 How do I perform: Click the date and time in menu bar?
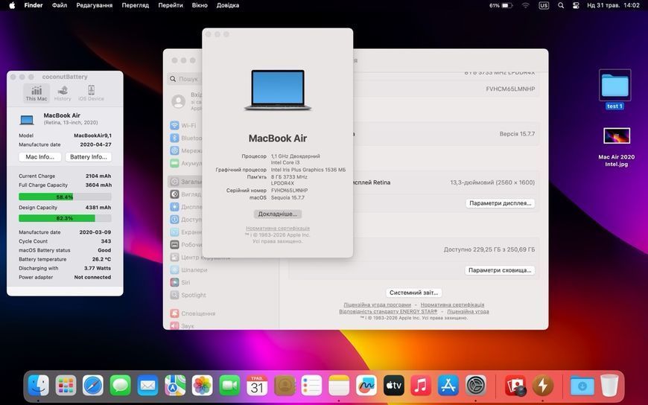(x=613, y=5)
